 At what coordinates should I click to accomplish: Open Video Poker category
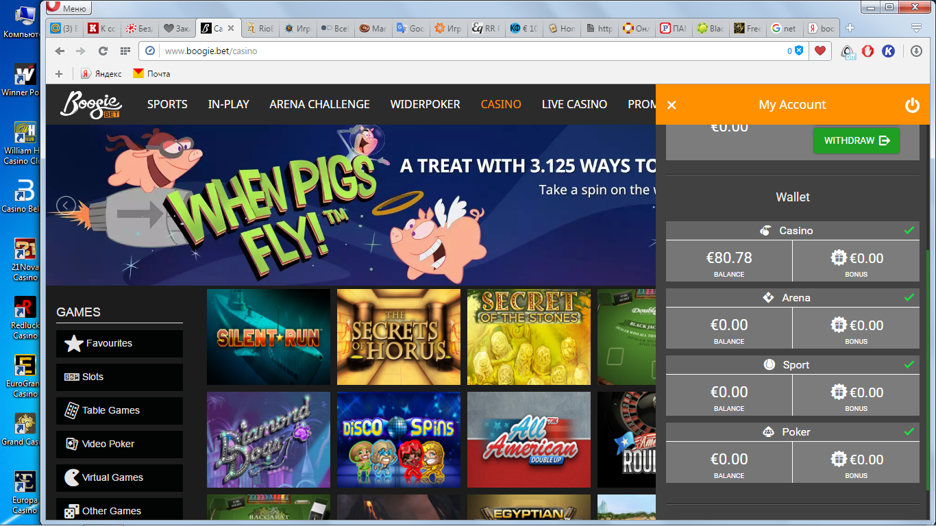point(119,444)
